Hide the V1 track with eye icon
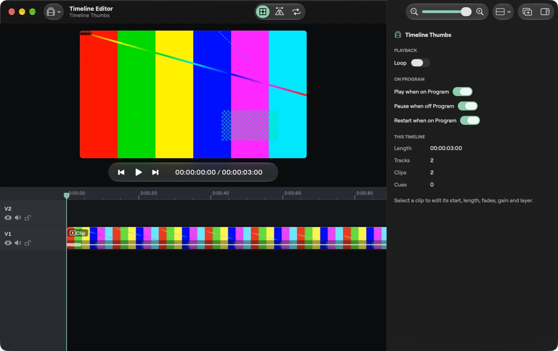 tap(8, 243)
